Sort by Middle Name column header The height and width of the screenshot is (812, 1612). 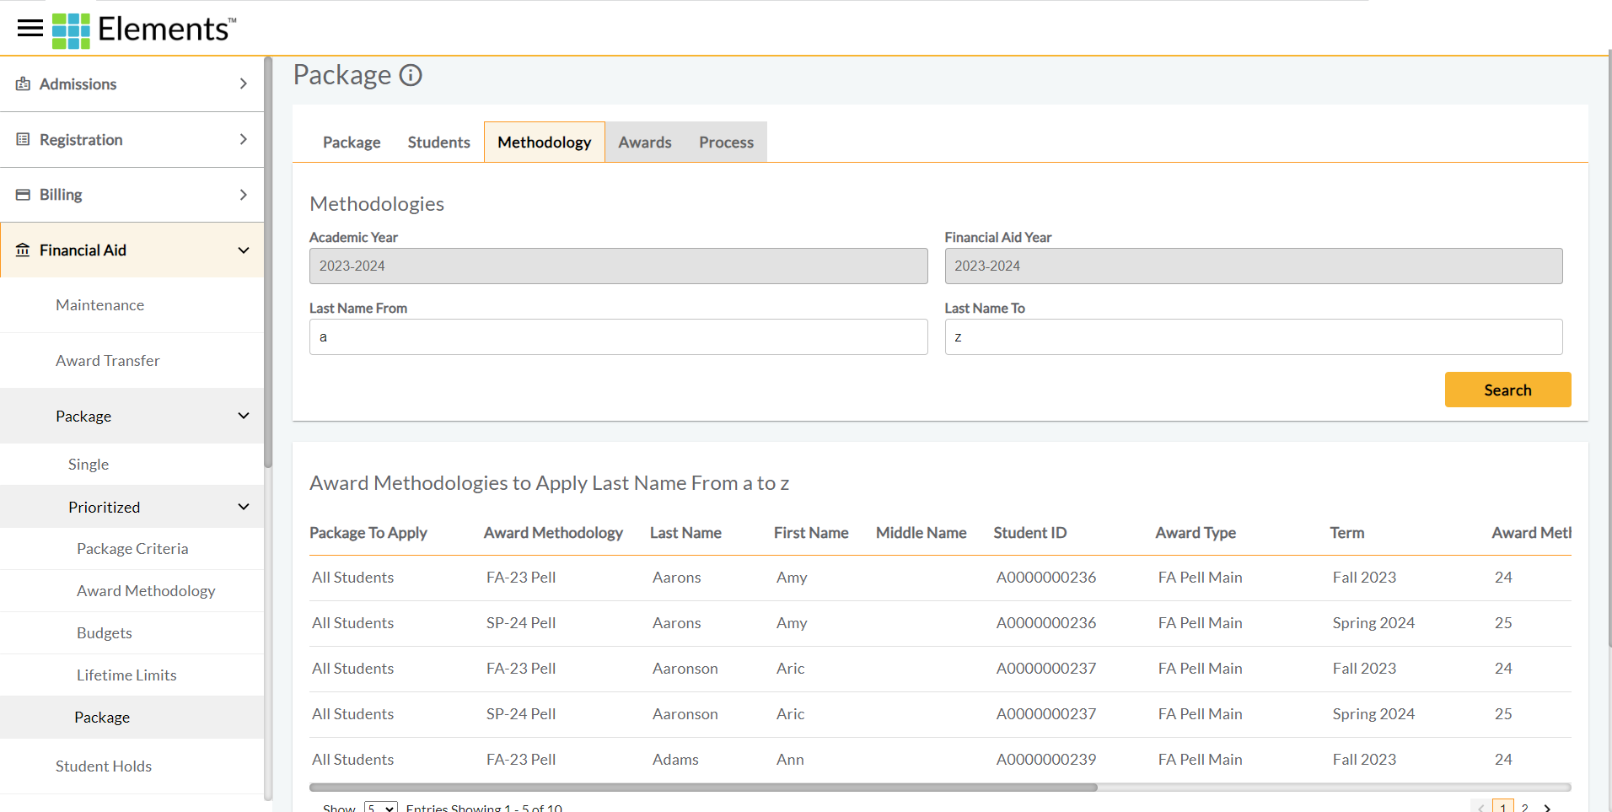tap(921, 533)
